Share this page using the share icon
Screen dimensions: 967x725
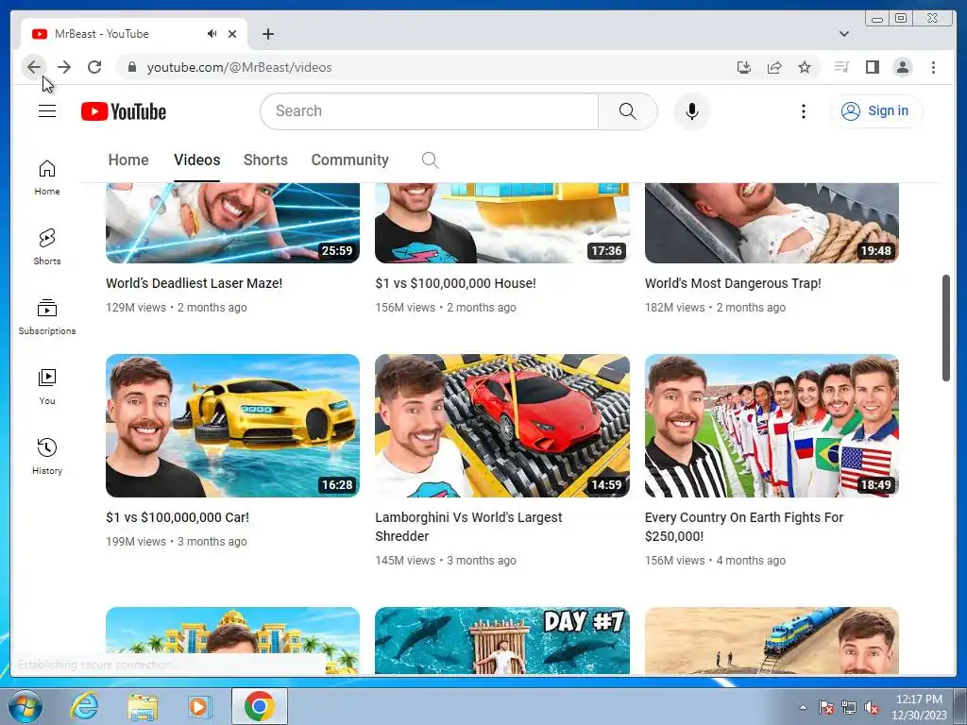click(774, 67)
